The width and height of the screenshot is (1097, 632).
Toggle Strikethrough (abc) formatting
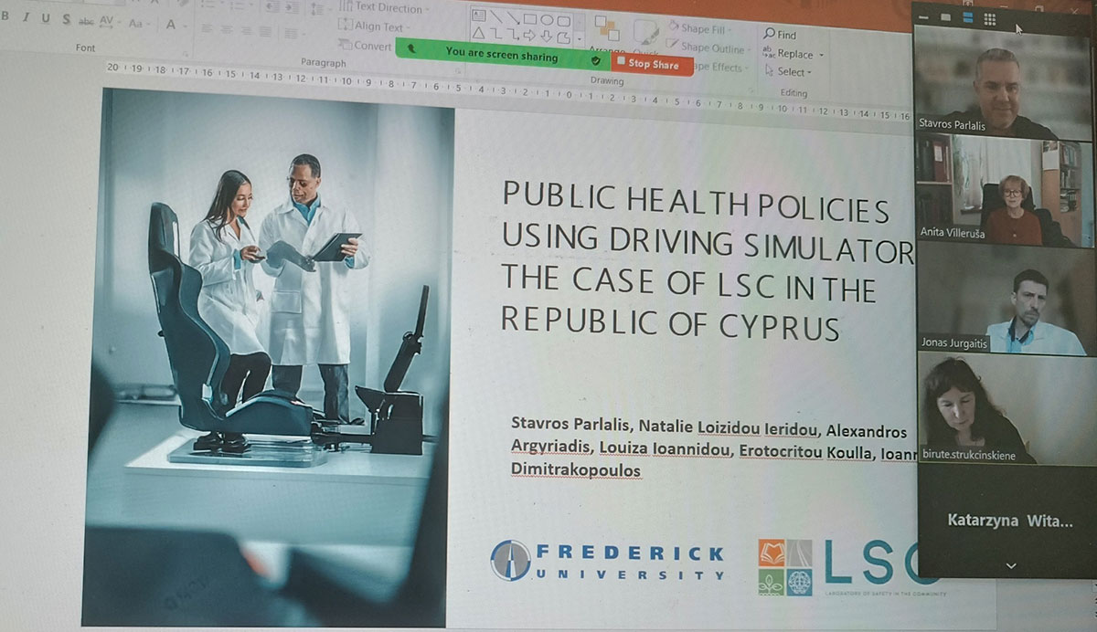pyautogui.click(x=87, y=20)
